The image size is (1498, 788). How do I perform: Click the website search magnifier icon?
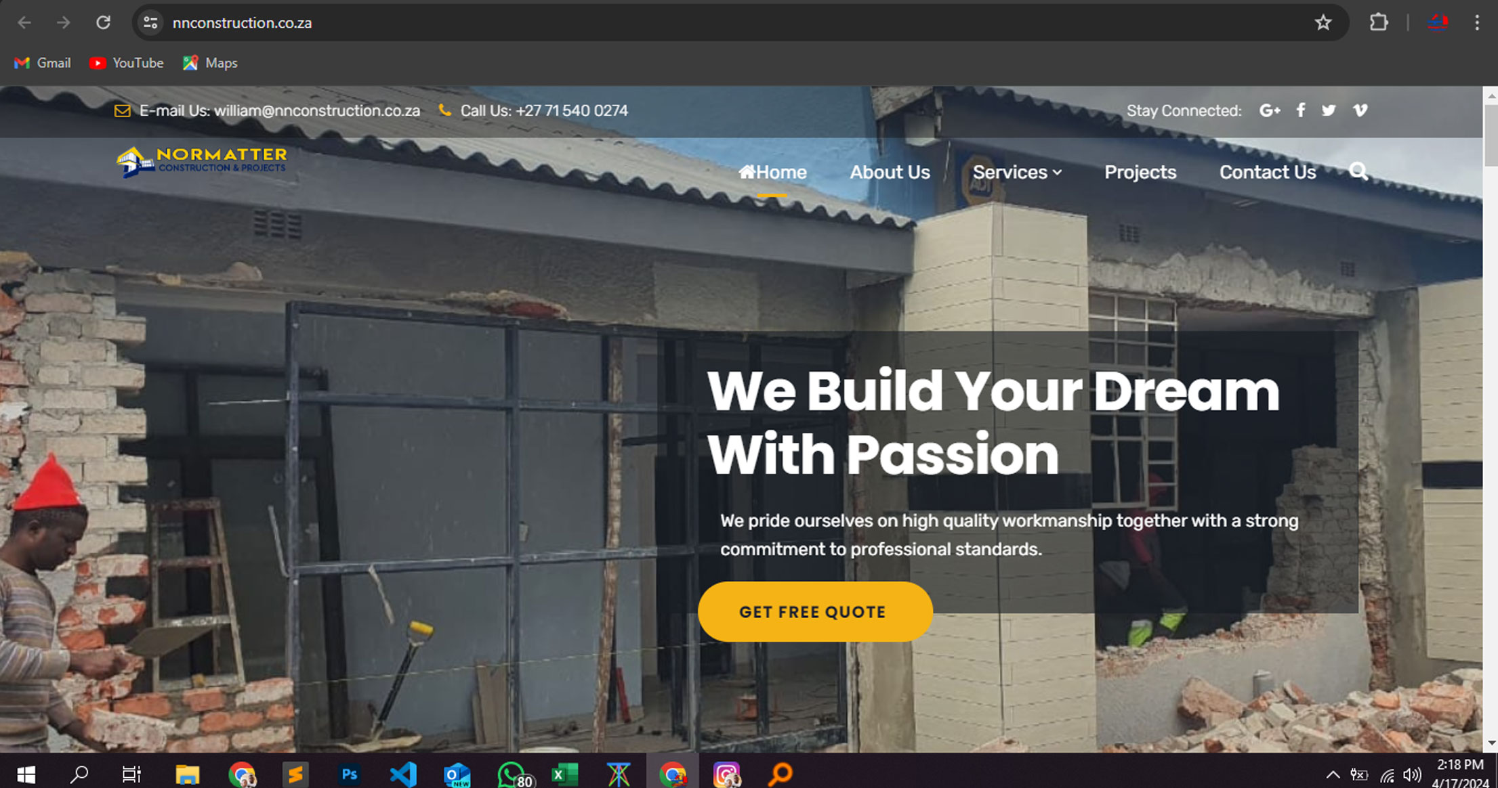(x=1358, y=171)
